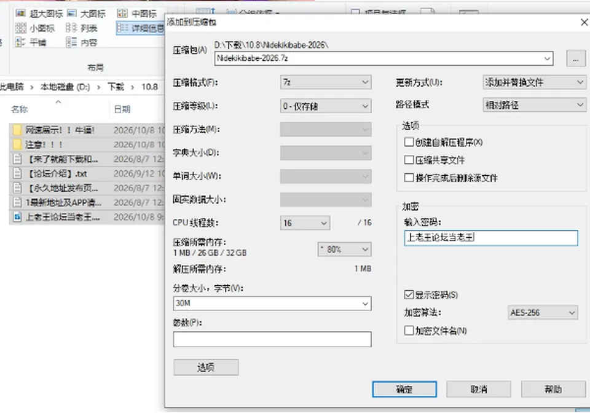Switch Explorer to 中图标 view
Screen dimensions: 590x413
pos(136,14)
